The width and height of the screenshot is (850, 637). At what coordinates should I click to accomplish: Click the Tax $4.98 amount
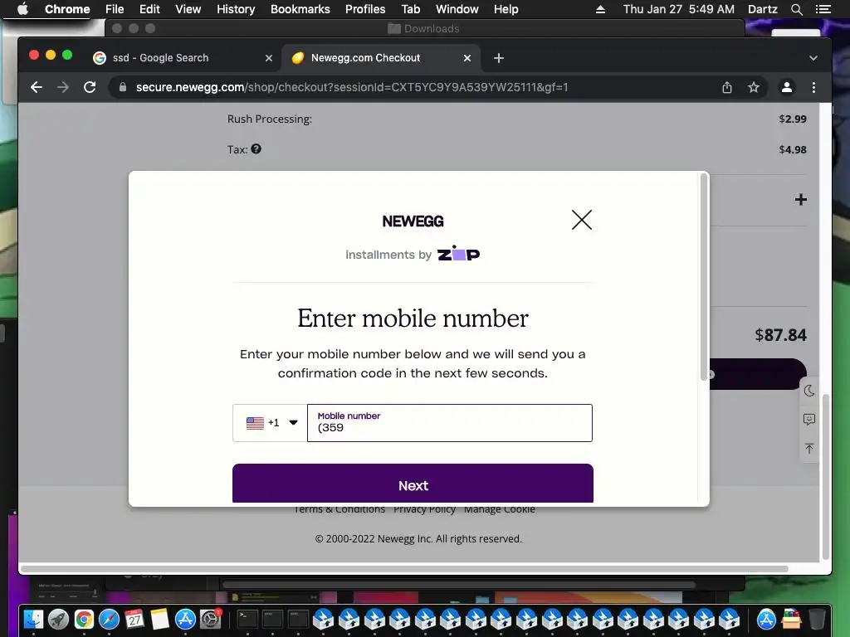tap(793, 149)
